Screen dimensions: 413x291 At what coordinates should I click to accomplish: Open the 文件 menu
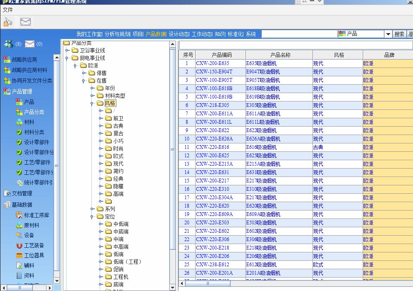[8, 10]
